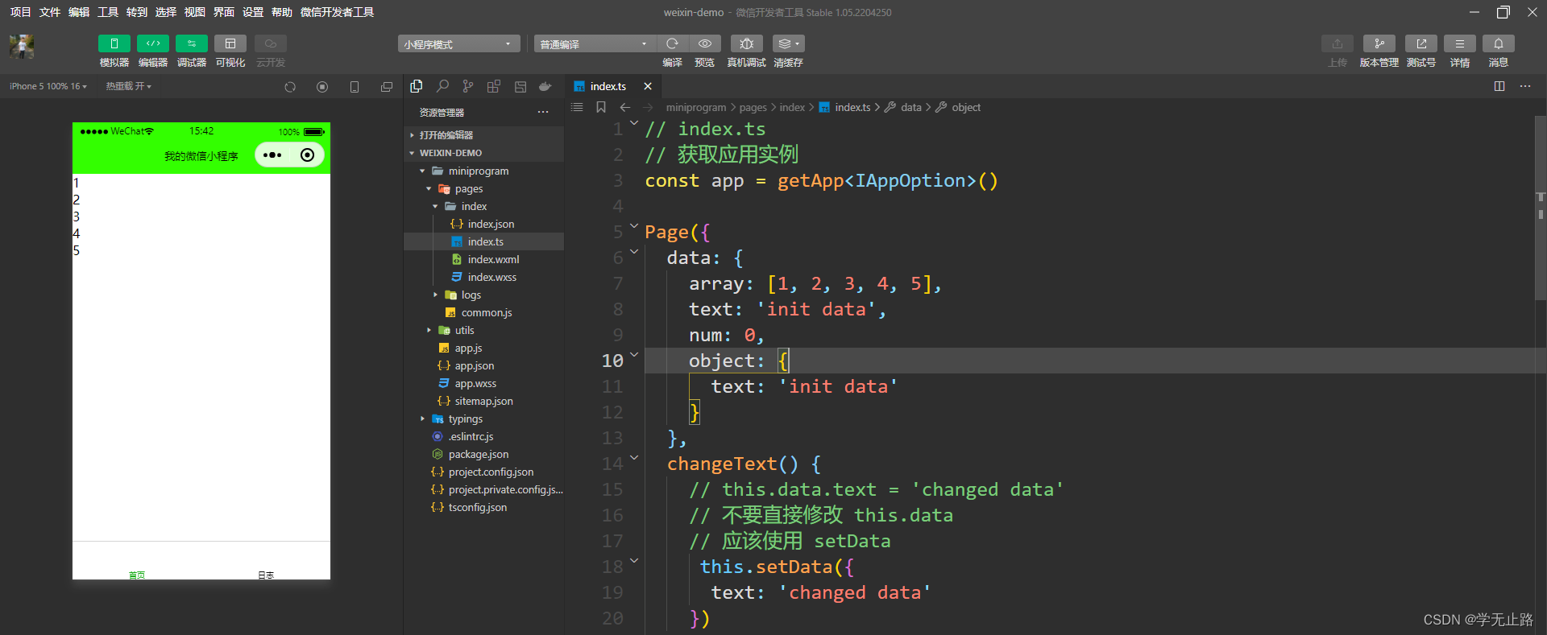Viewport: 1547px width, 635px height.
Task: Open the visual editor (可视化) panel
Action: tap(230, 43)
